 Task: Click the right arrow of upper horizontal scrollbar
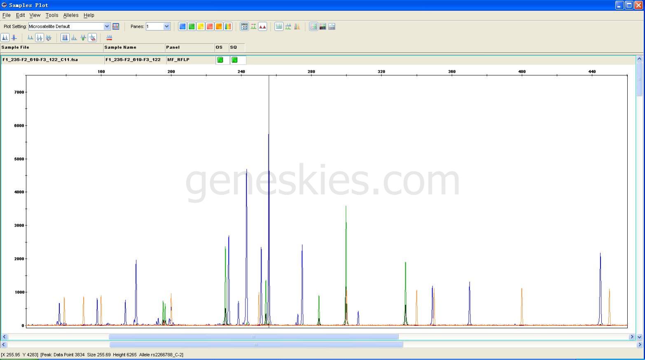632,337
